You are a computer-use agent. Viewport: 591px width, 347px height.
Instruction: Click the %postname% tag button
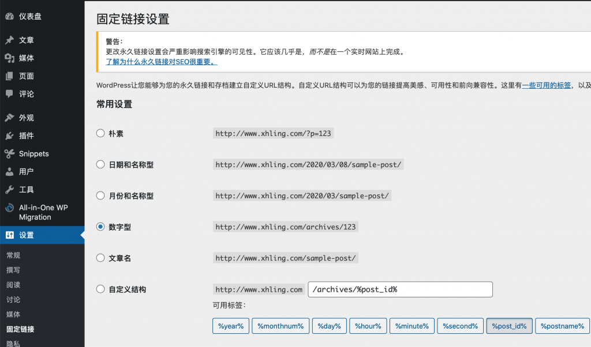click(x=562, y=326)
